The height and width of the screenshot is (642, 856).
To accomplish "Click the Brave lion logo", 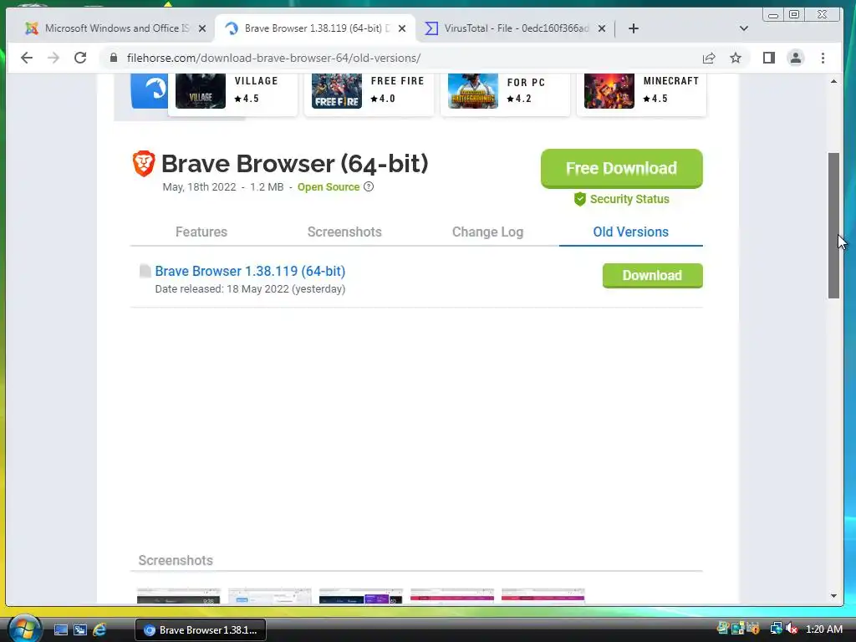I will point(144,164).
